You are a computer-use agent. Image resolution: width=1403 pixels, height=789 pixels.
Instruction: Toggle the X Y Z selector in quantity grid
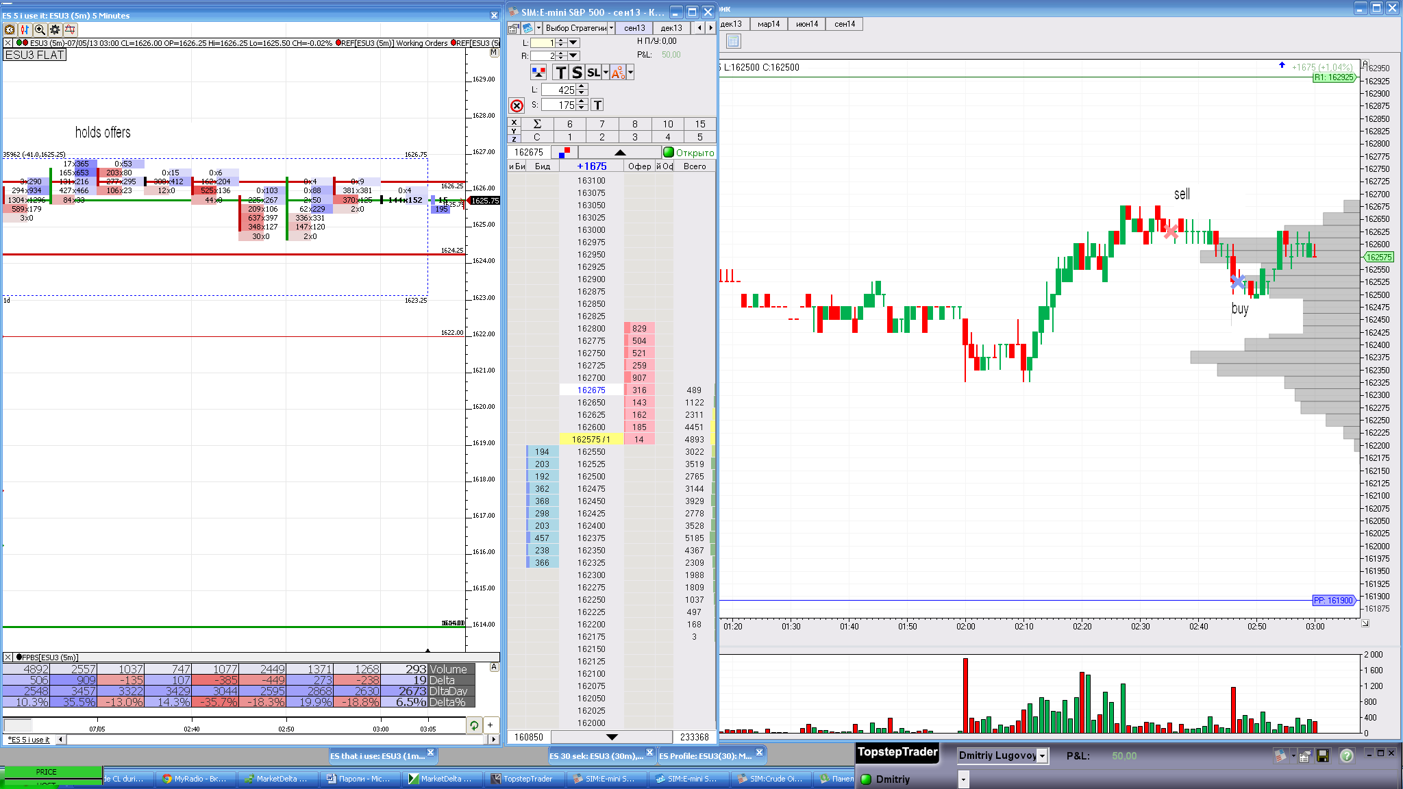tap(514, 130)
